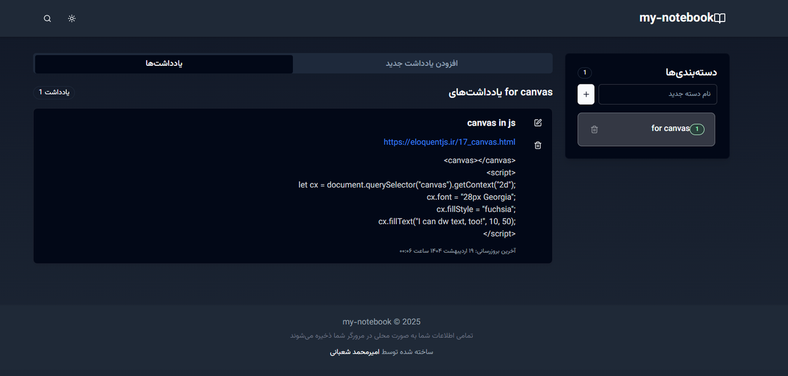This screenshot has width=788, height=376.
Task: Click the last updated timestamp text
Action: (457, 251)
